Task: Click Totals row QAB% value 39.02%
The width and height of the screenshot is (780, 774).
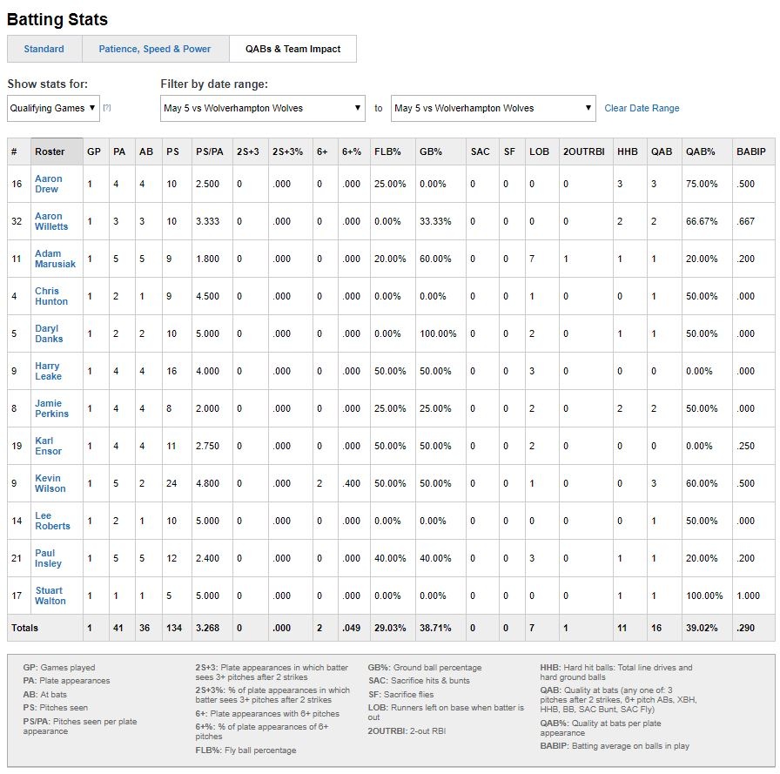Action: click(702, 629)
